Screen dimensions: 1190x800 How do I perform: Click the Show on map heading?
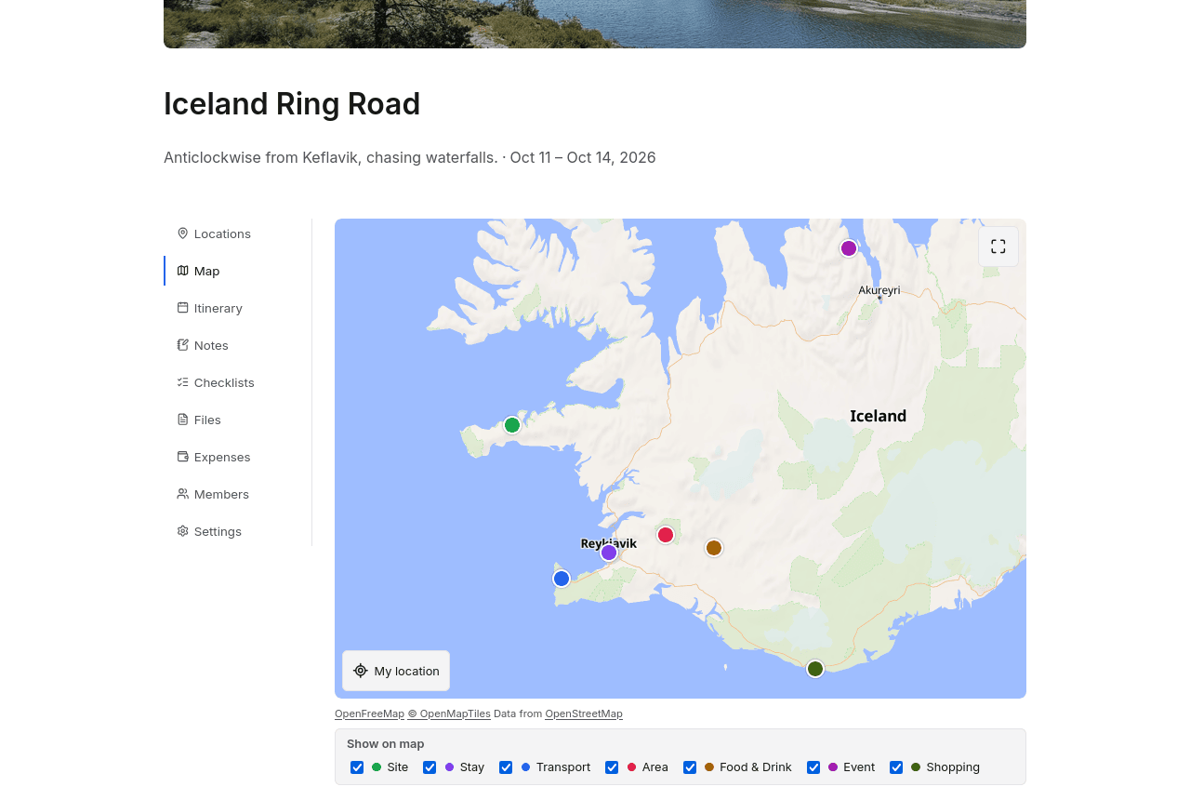[x=386, y=743]
